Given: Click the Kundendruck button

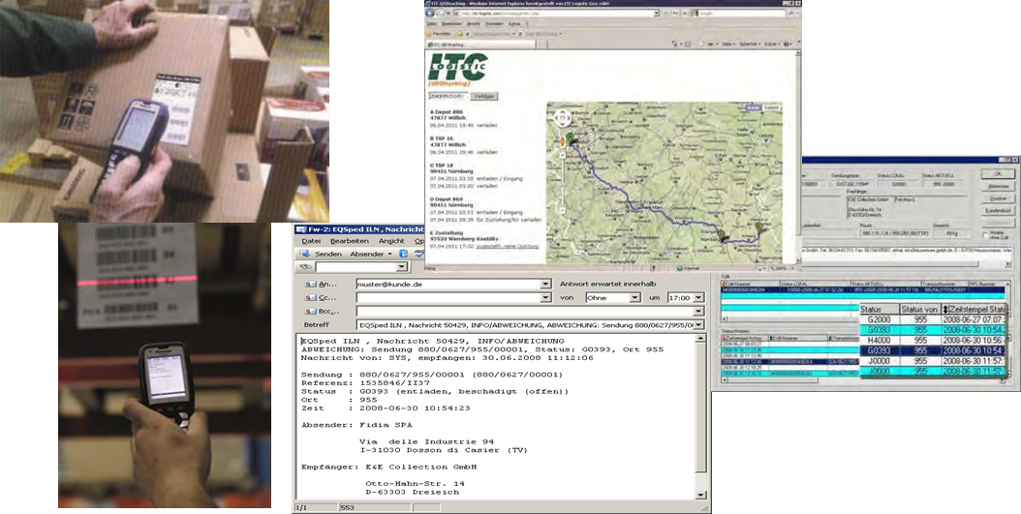Looking at the screenshot, I should 997,209.
